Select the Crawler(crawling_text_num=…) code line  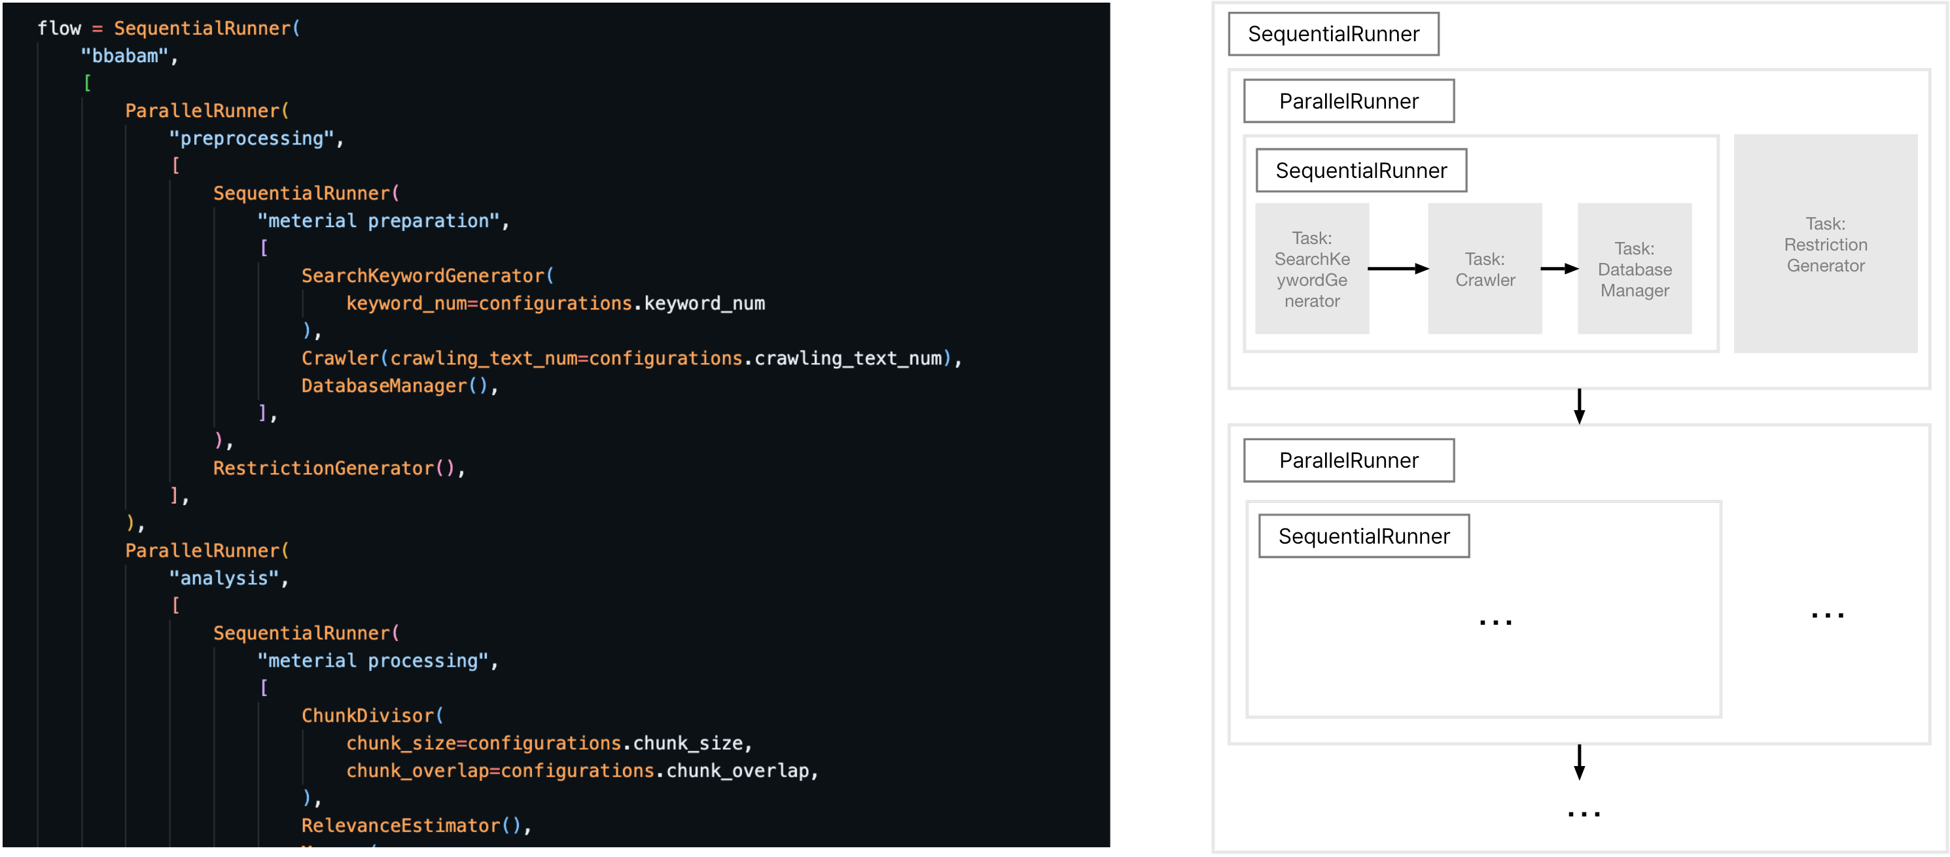[x=631, y=358]
